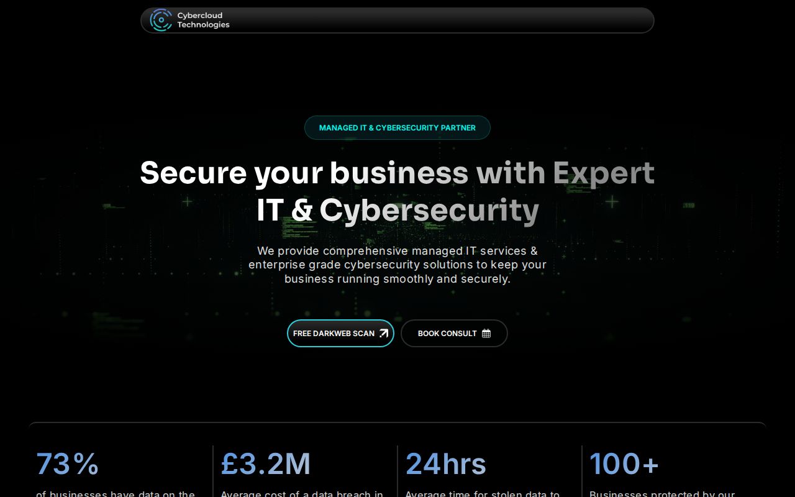The height and width of the screenshot is (497, 795).
Task: Click the IT & Cybersecurity headline line
Action: click(397, 210)
